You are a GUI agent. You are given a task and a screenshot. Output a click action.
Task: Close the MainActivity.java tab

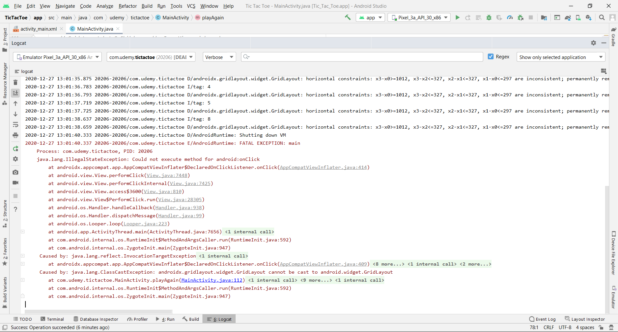coord(118,29)
